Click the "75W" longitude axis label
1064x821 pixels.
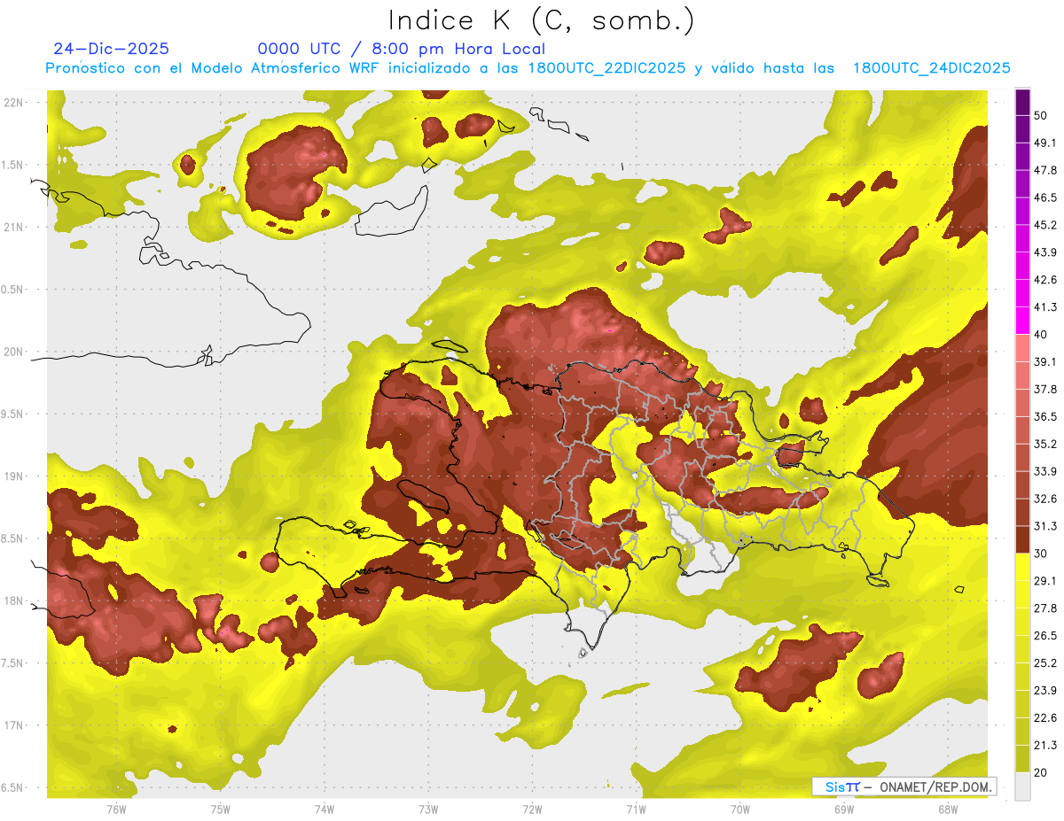tap(220, 809)
